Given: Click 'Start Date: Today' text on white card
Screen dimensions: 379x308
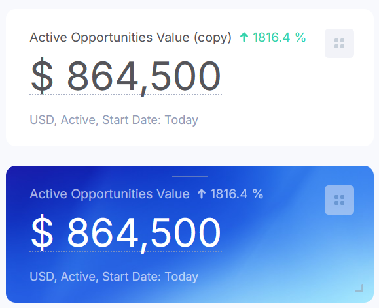Looking at the screenshot, I should coord(150,120).
